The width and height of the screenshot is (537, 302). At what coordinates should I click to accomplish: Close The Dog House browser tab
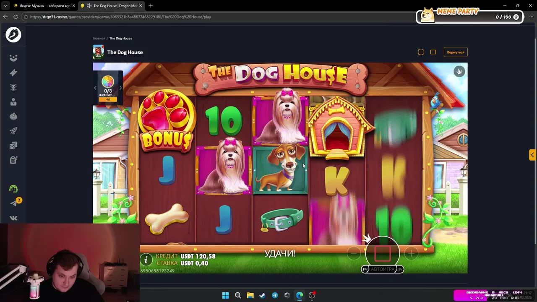coord(141,6)
